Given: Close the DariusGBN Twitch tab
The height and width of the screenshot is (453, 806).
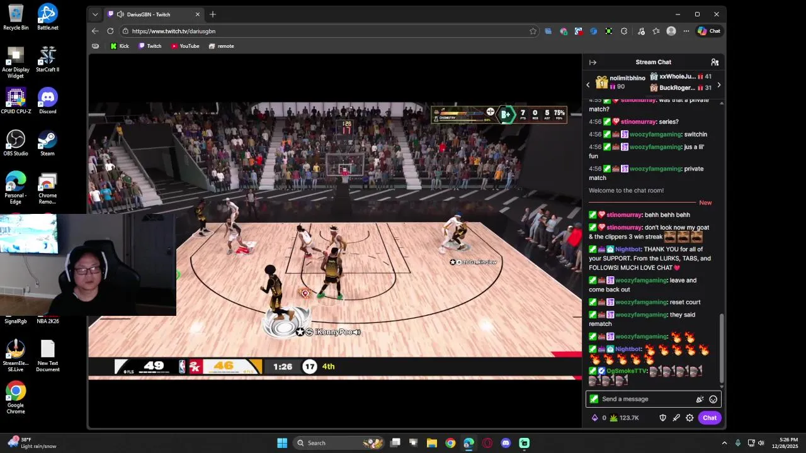Looking at the screenshot, I should [198, 14].
